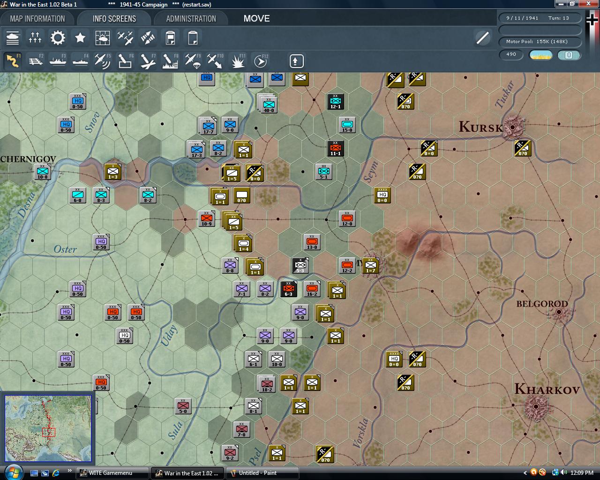Select the 40-0 unit stack

coord(269,105)
